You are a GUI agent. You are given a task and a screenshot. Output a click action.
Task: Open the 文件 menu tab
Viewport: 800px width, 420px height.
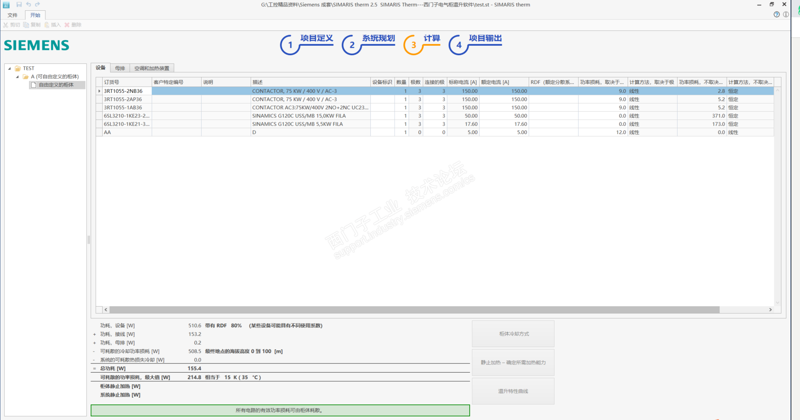tap(12, 15)
